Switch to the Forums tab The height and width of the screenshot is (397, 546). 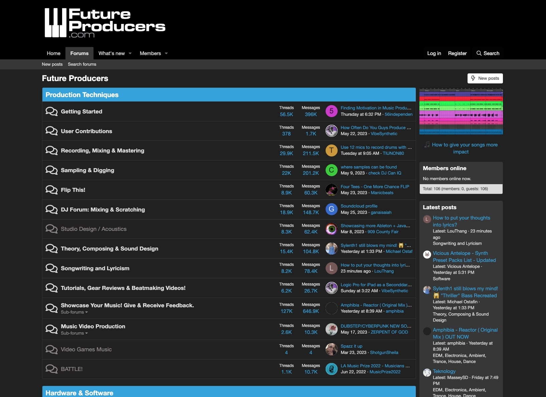coord(79,53)
